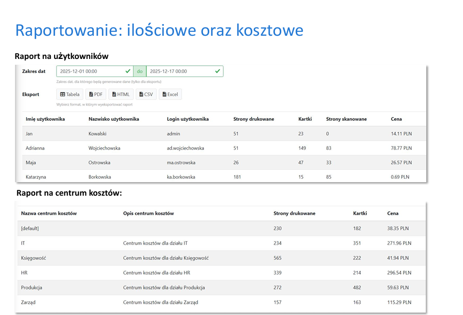
Task: Click the 'Raport na centrum kosztów:' heading
Action: (x=69, y=193)
